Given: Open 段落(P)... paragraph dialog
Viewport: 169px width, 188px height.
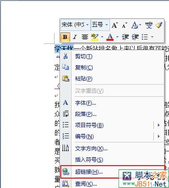Looking at the screenshot, I should (112, 114).
